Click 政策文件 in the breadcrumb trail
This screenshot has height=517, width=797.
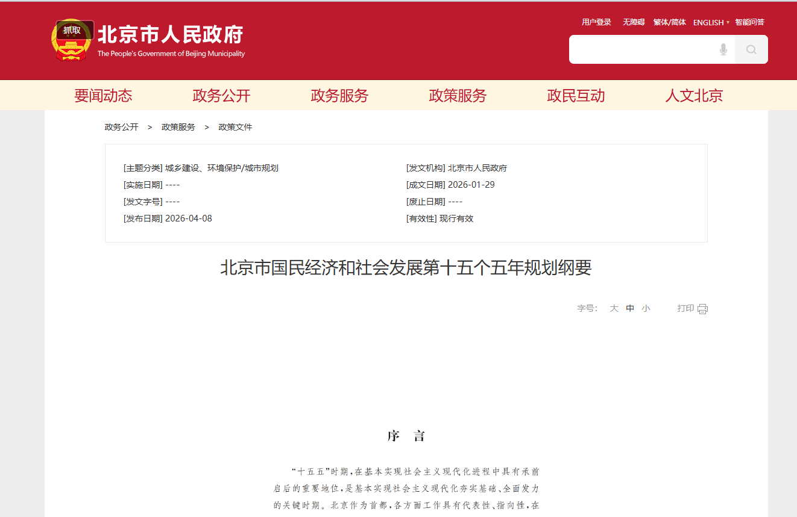tap(235, 127)
